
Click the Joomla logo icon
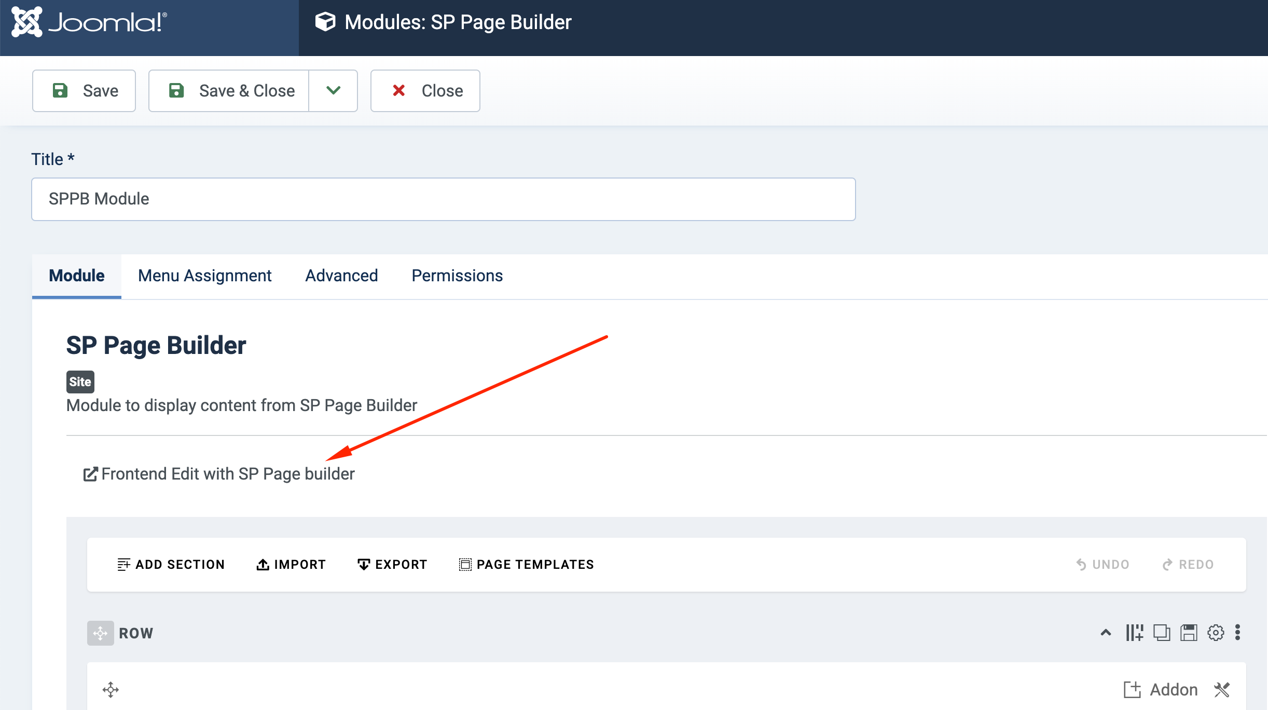coord(27,22)
